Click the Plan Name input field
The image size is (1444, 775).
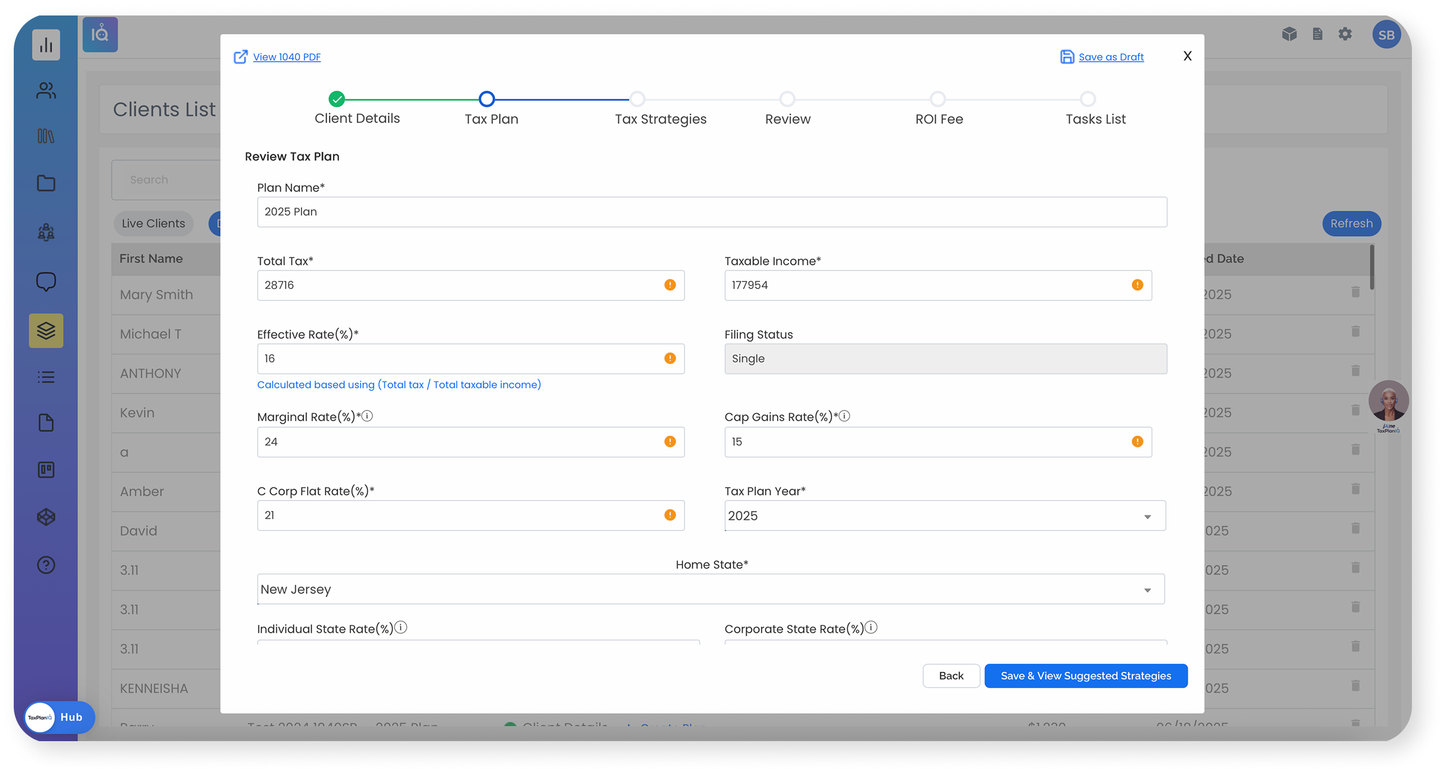[x=712, y=212]
